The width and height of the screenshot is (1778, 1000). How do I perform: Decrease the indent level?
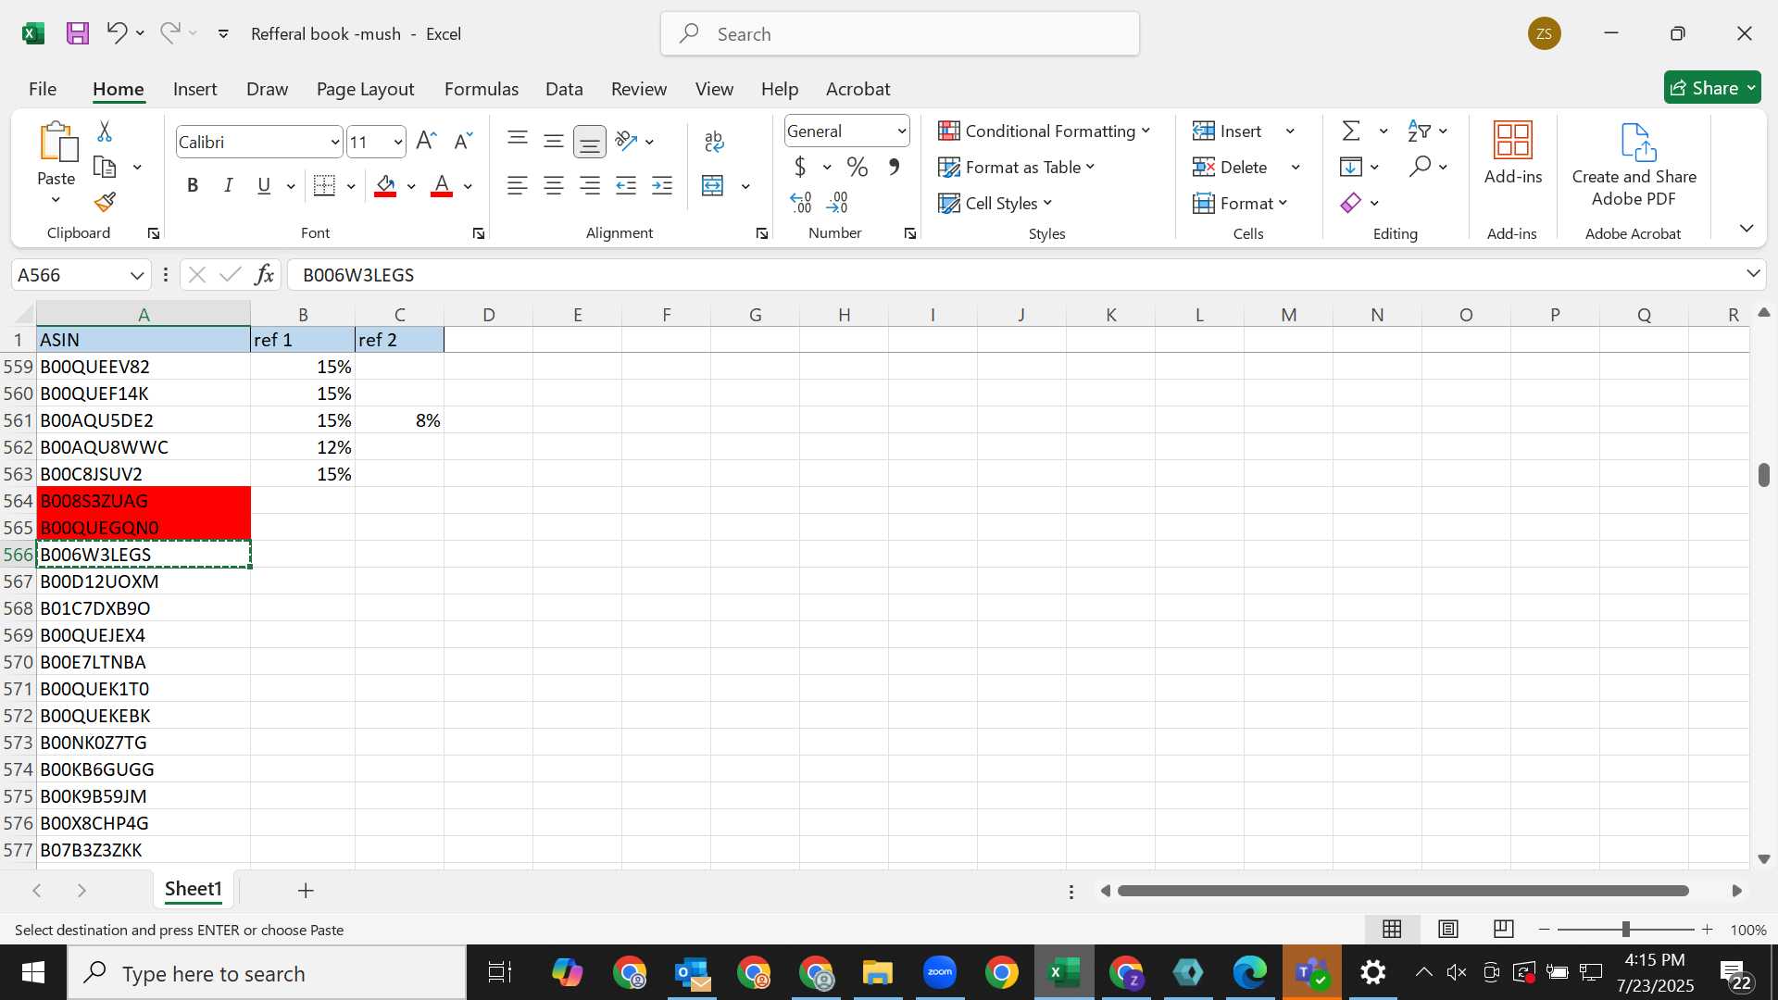click(x=626, y=186)
